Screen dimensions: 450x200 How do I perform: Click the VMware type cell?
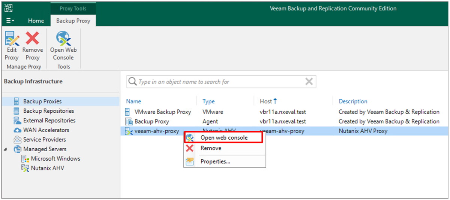click(x=213, y=112)
